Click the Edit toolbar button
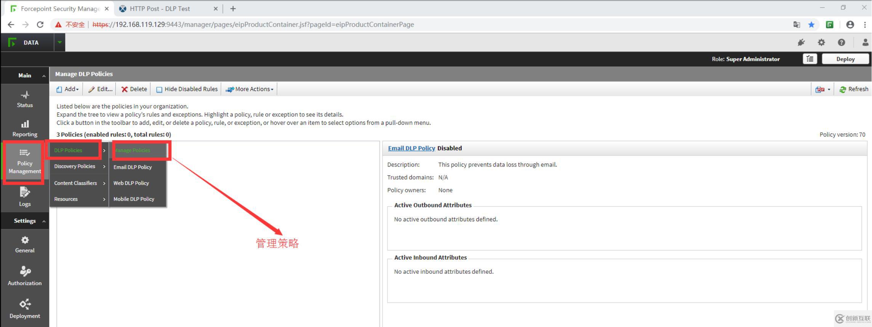Screen dimensions: 872x327 coord(100,89)
